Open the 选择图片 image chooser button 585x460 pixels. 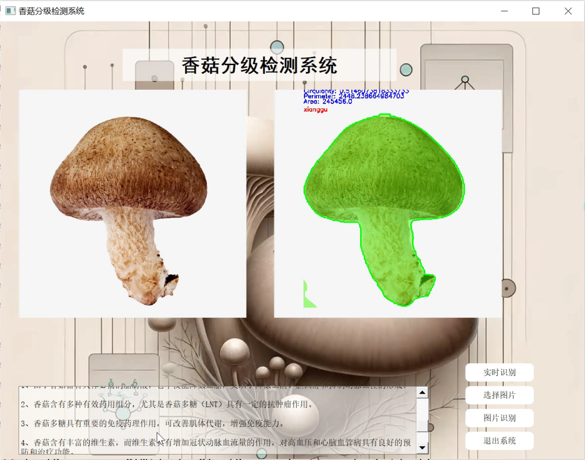coord(499,395)
